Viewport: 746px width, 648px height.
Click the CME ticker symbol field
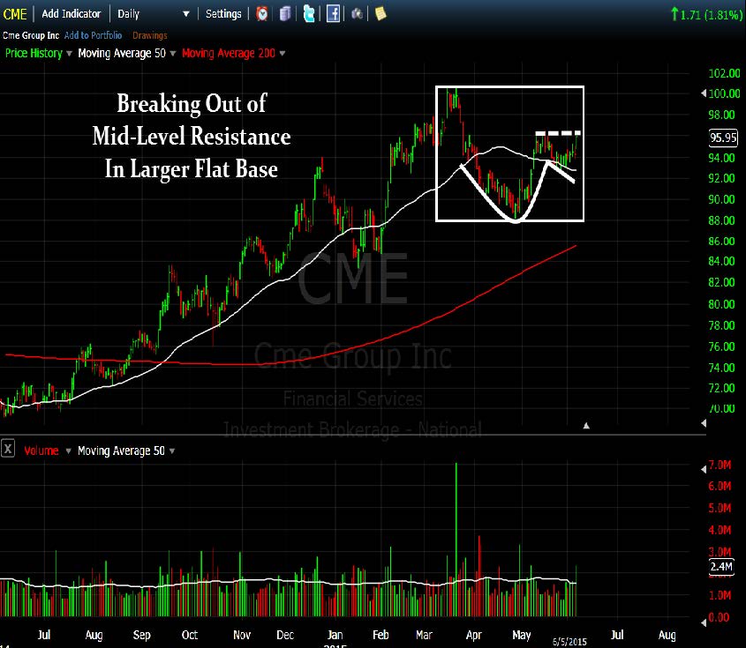[15, 14]
